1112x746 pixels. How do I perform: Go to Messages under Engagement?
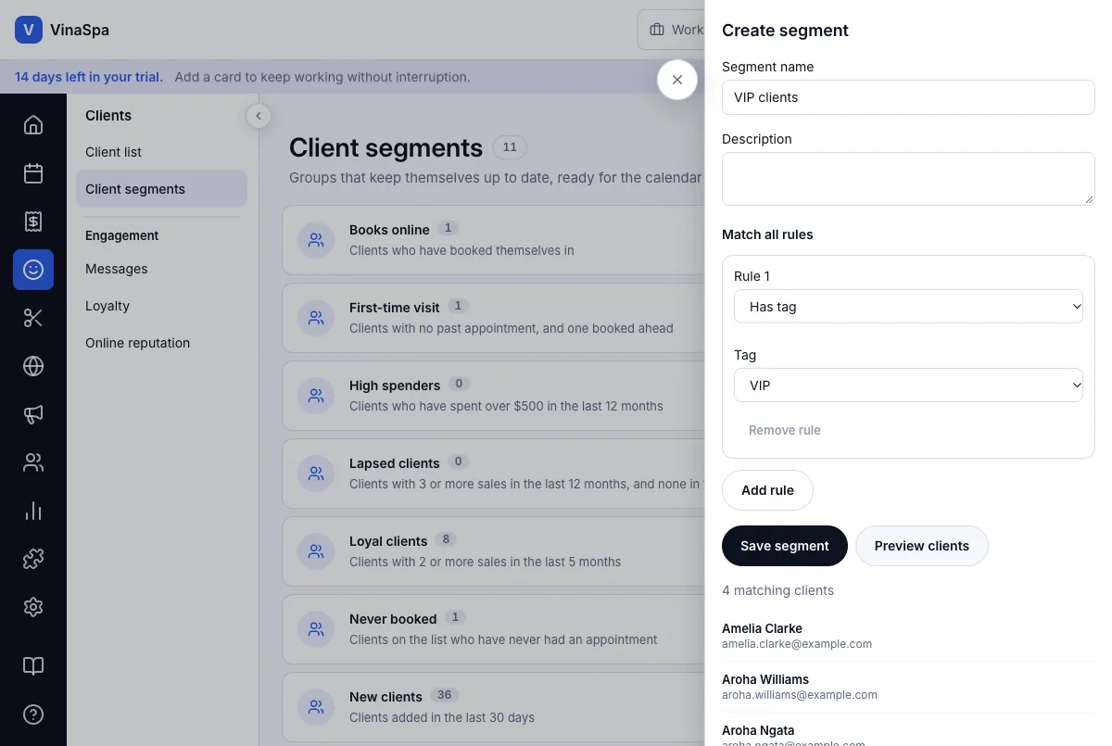pos(161,269)
